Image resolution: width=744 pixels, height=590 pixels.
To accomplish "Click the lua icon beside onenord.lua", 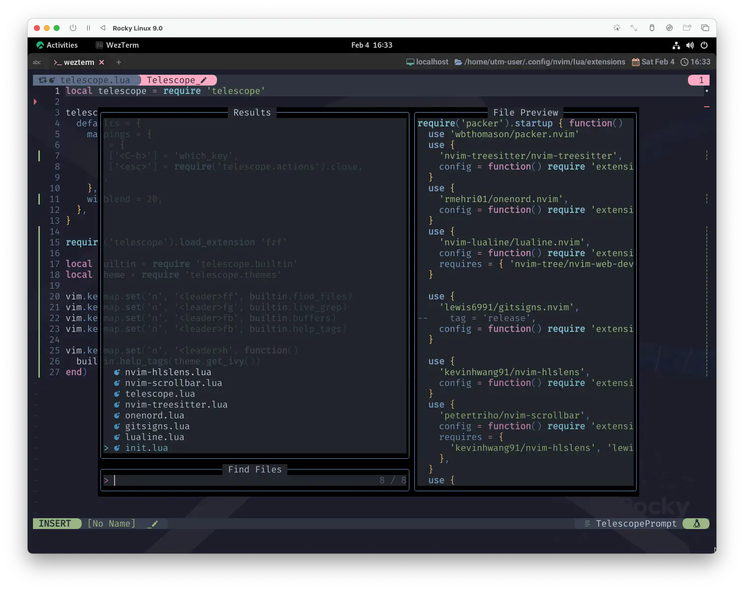I will coord(117,415).
